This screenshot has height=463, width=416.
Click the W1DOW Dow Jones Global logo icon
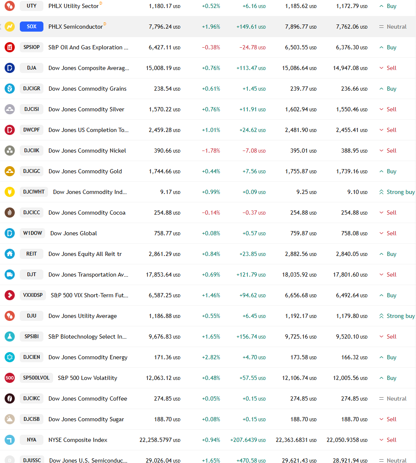click(x=9, y=233)
